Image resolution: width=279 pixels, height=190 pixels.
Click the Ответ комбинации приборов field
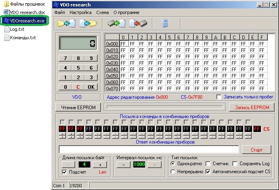(149, 150)
